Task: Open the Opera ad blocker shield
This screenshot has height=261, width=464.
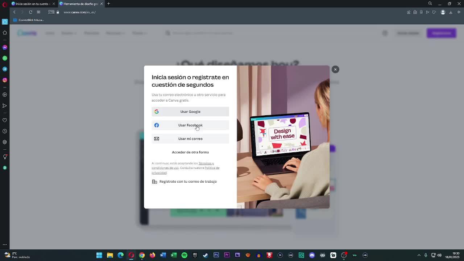Action: [421, 12]
